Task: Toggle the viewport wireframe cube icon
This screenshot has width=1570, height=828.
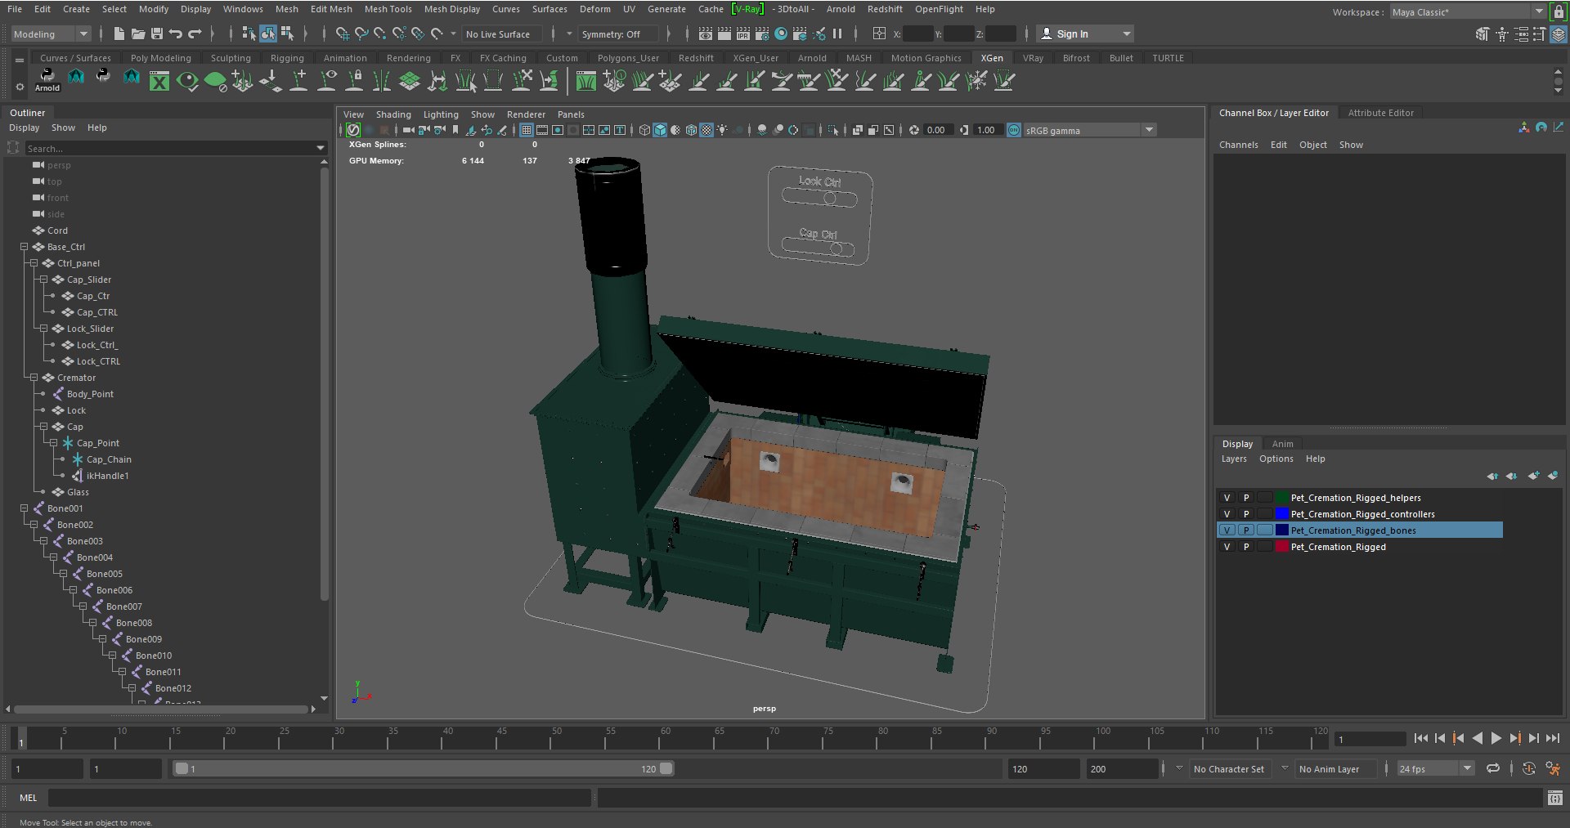Action: 644,130
